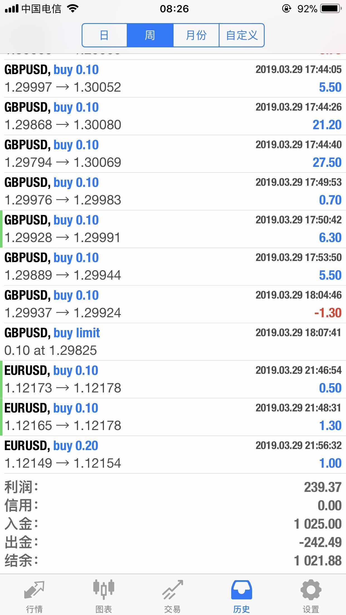Tap the battery icon in status bar
The height and width of the screenshot is (615, 346).
coord(331,9)
